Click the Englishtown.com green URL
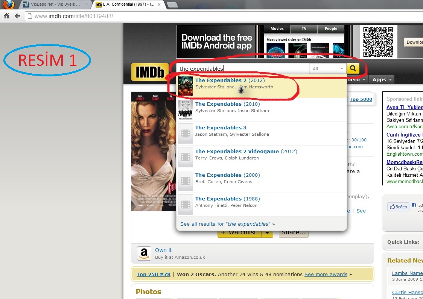Image resolution: width=423 pixels, height=299 pixels. pos(405,154)
